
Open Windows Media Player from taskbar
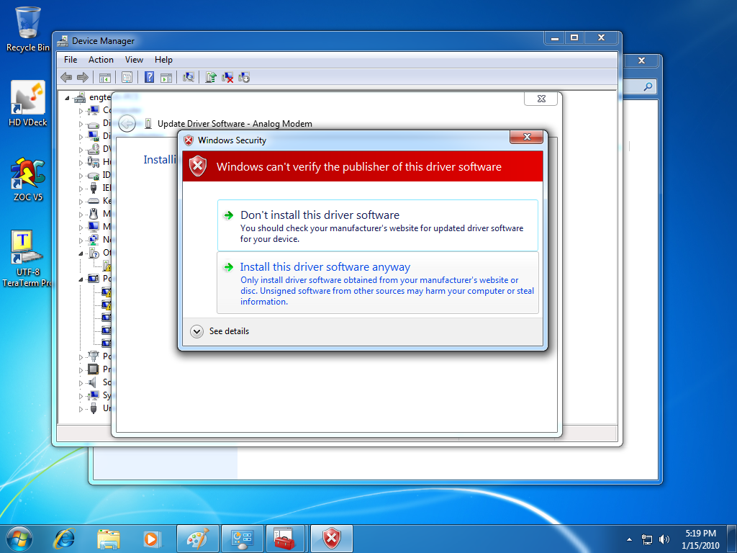point(151,538)
